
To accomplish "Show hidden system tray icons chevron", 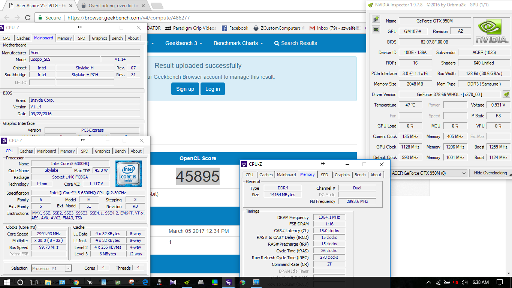I will [429, 282].
